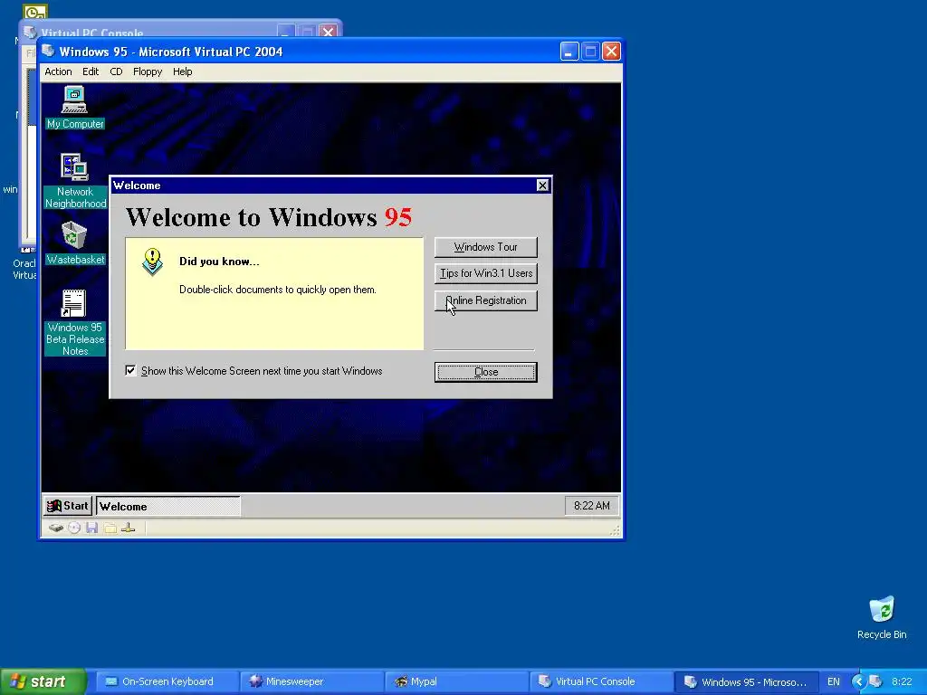
Task: Click the Virtual PC window title bar icon
Action: [49, 52]
